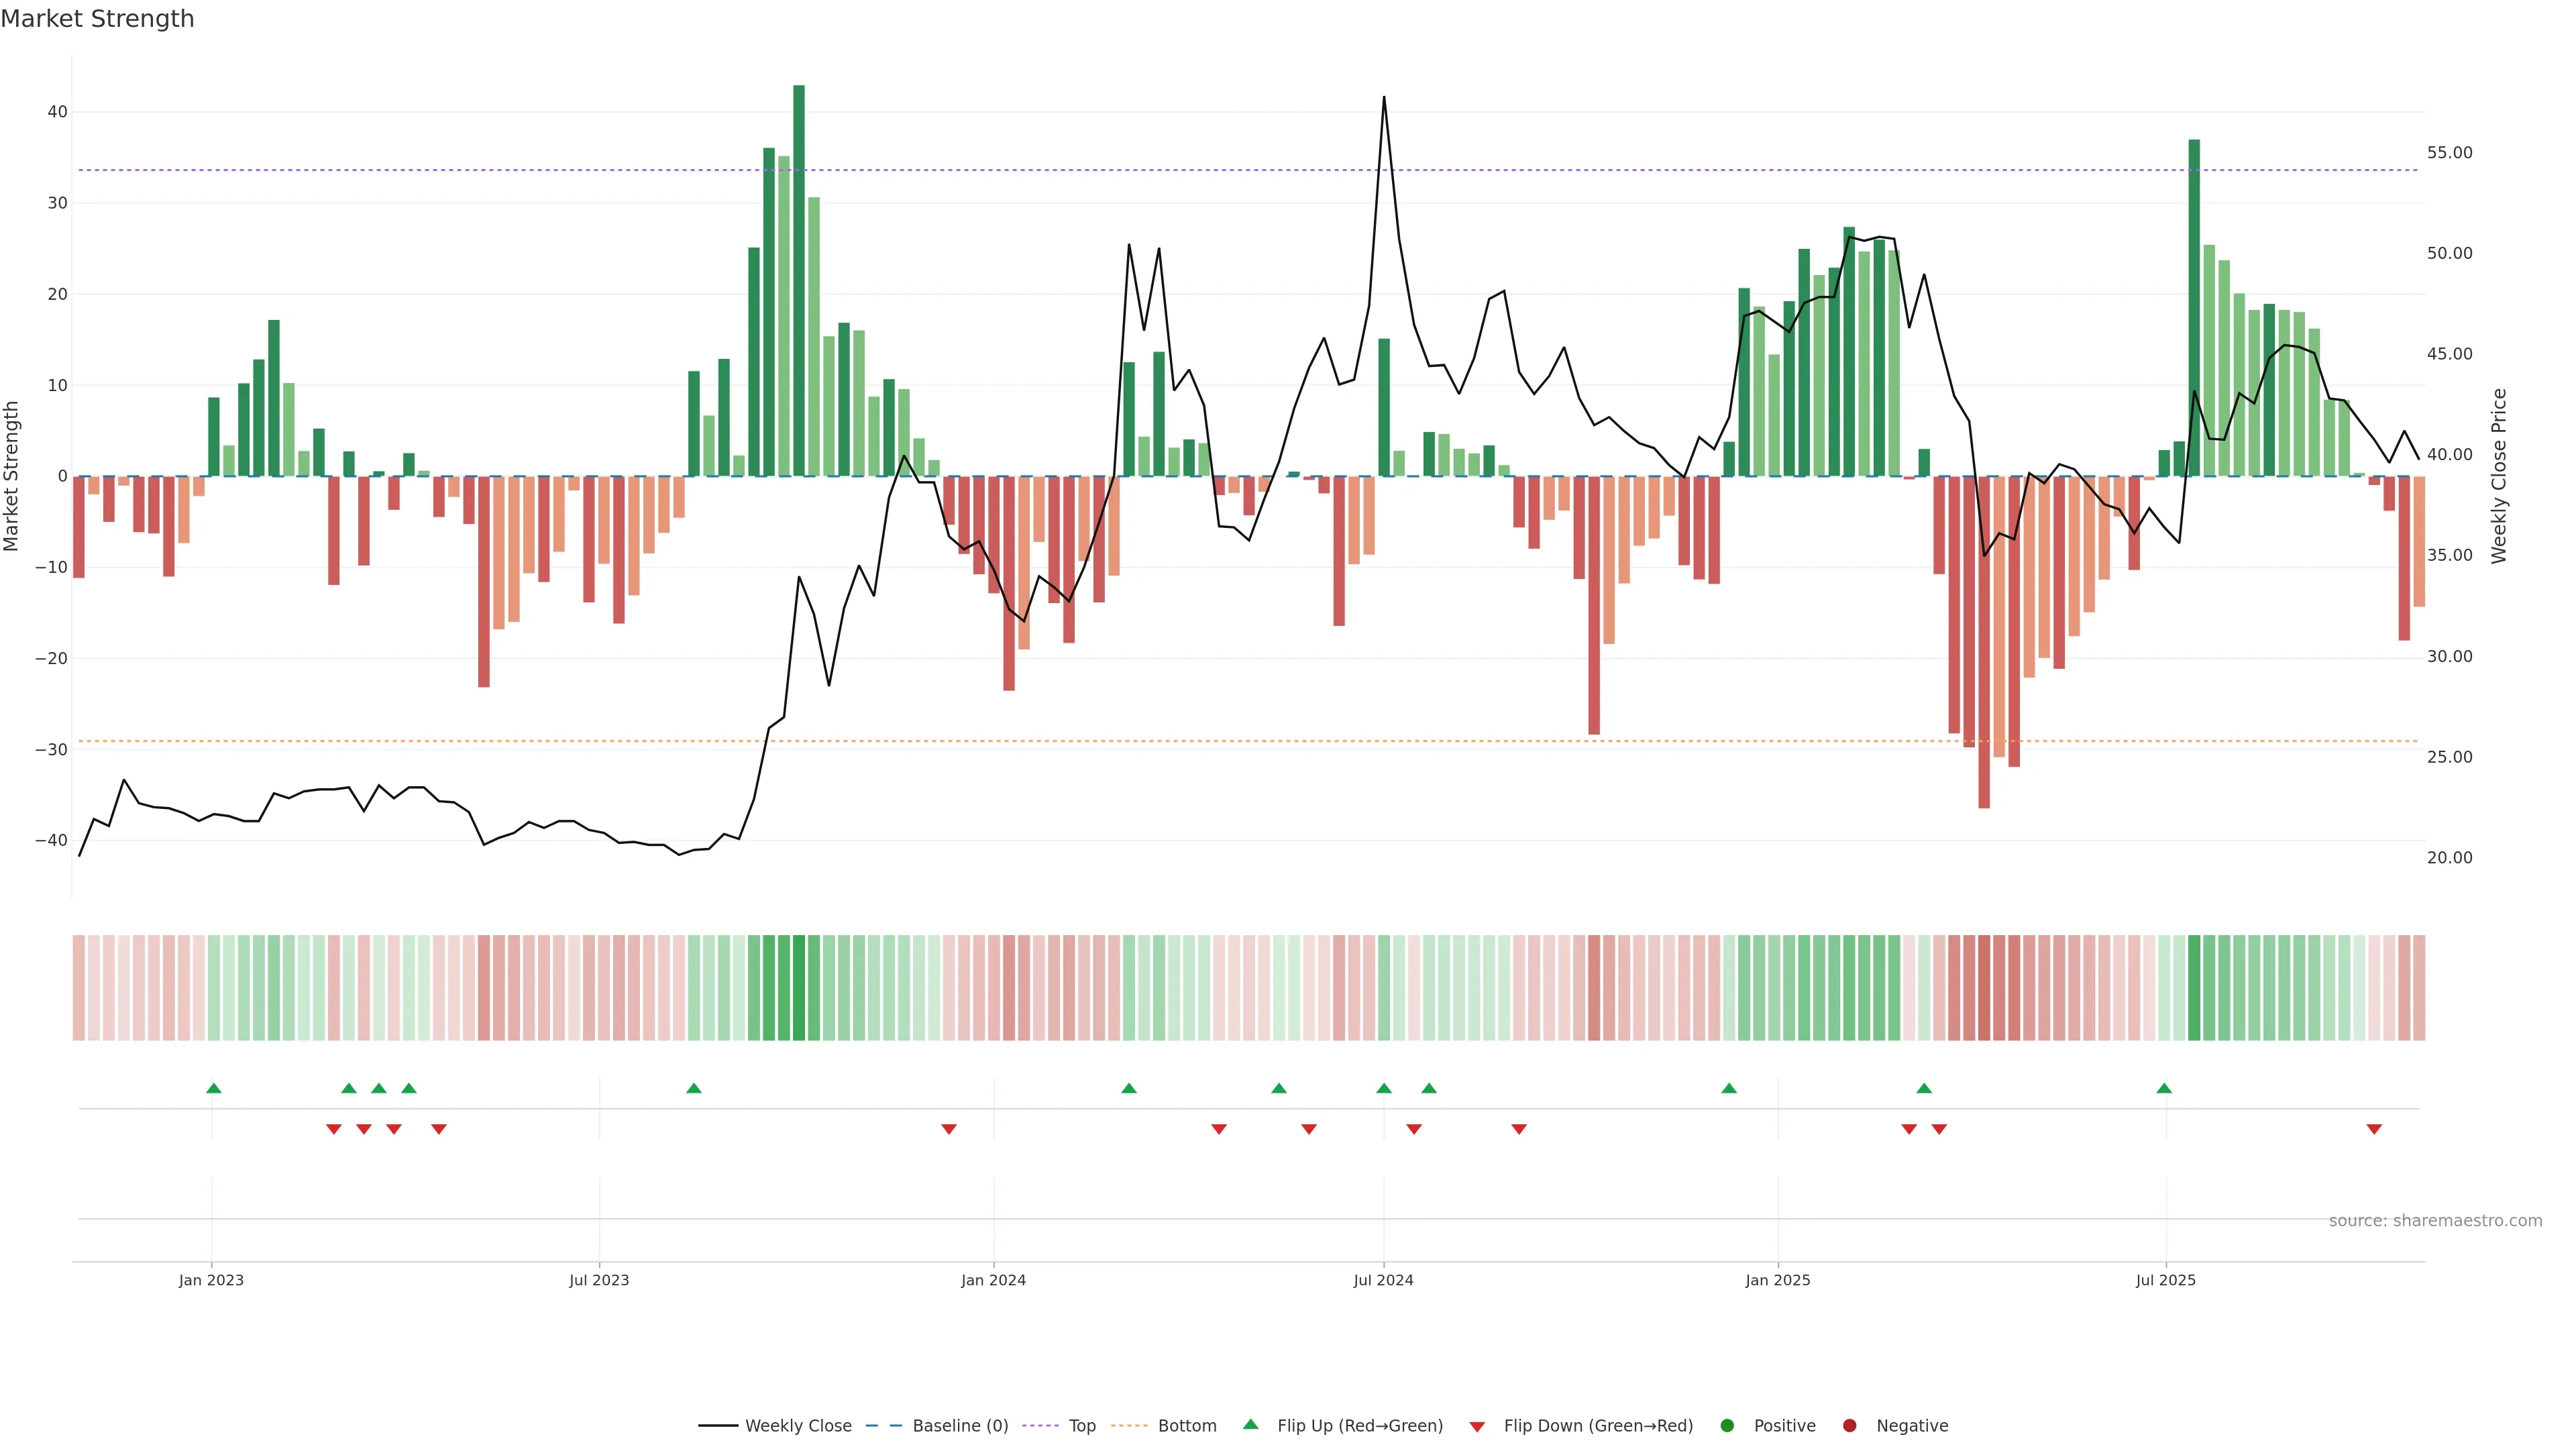Click the flip-up marker just before Jan 2025
Viewport: 2576px width, 1449px height.
[1729, 1088]
